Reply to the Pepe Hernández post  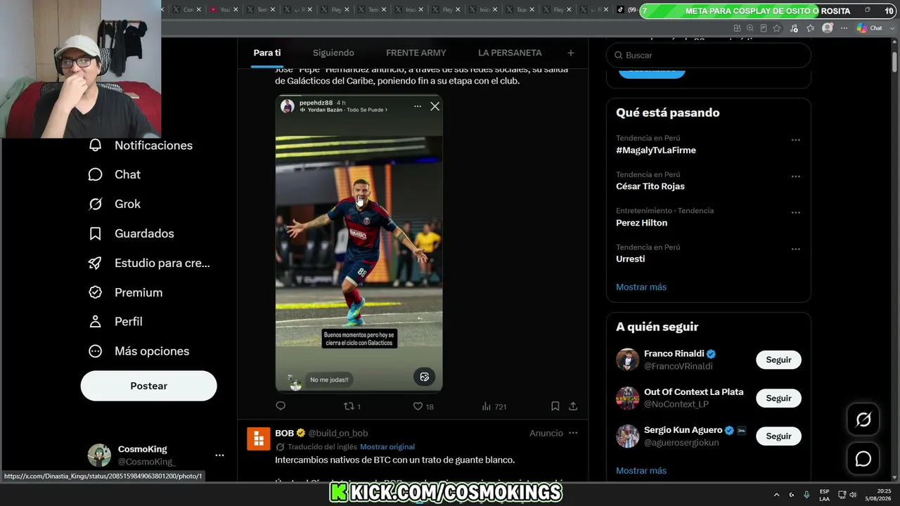click(281, 406)
